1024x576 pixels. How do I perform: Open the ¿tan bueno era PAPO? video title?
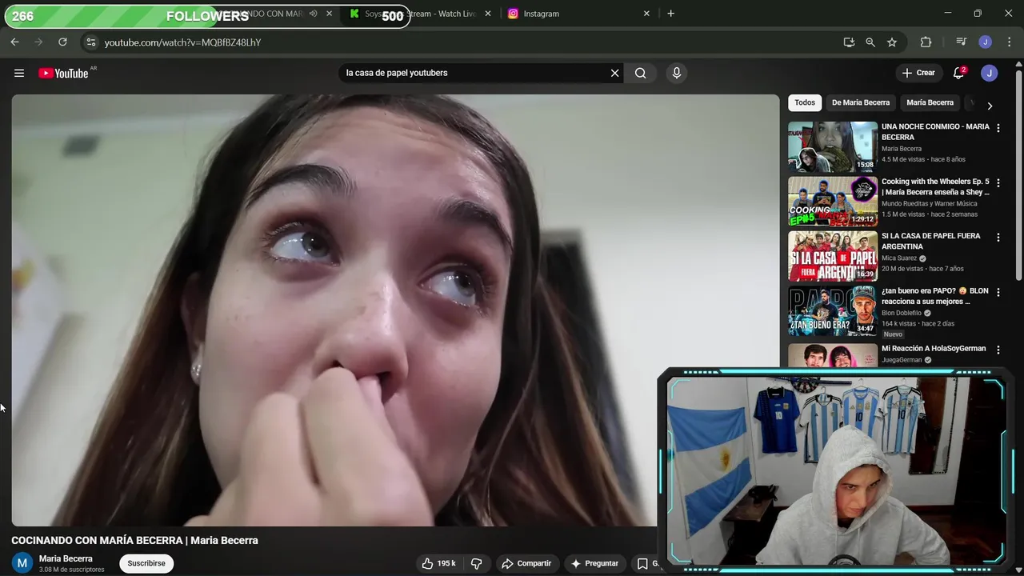(935, 296)
